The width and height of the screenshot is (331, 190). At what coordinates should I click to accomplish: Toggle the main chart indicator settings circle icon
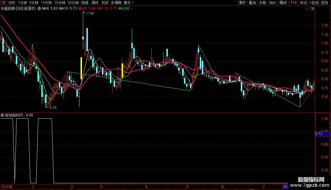pyautogui.click(x=39, y=9)
